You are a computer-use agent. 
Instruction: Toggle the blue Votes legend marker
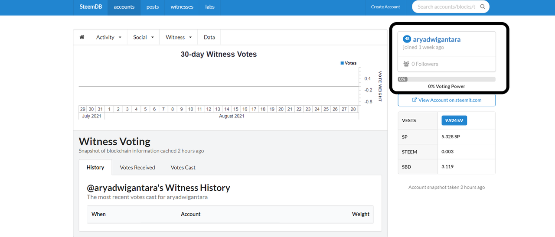[x=342, y=63]
